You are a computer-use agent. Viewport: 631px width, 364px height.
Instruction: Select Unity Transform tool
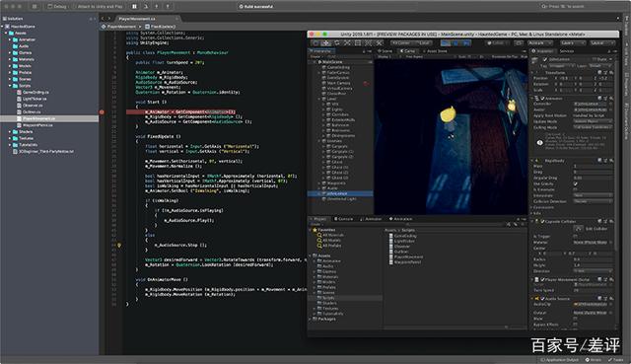tap(368, 42)
